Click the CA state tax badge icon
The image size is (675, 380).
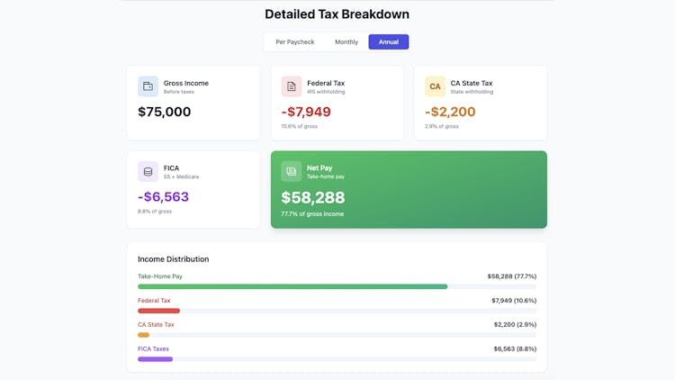click(435, 86)
